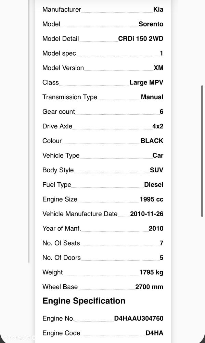Click the Model value Sorento
This screenshot has width=205, height=343.
tap(151, 24)
